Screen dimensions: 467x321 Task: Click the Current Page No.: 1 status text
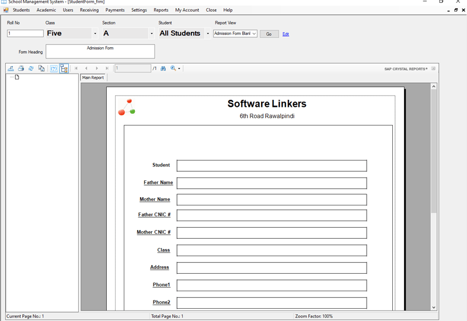click(x=25, y=316)
